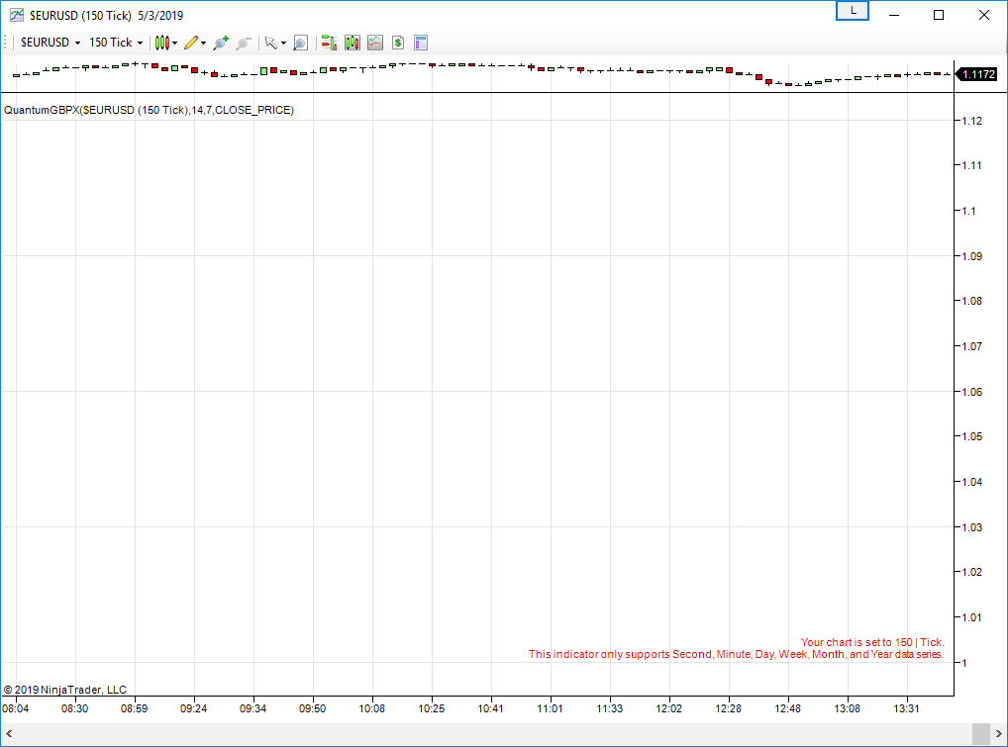This screenshot has width=1008, height=747.
Task: Click the 1.06 price axis label
Action: tap(972, 392)
